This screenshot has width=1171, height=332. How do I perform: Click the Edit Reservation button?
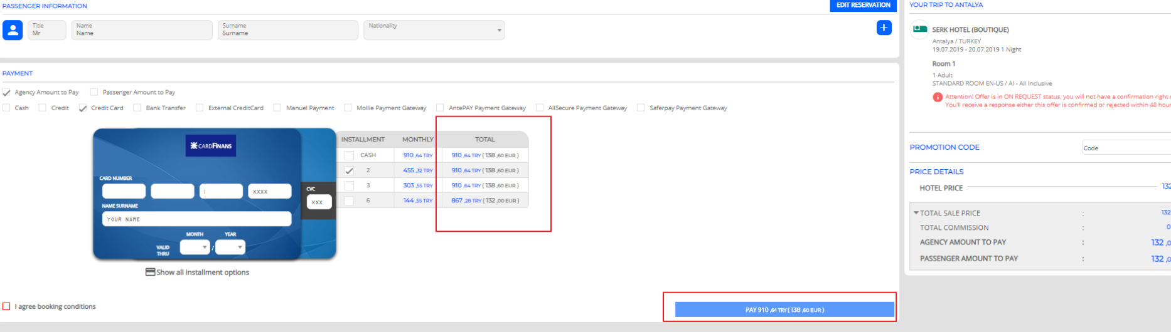(863, 6)
